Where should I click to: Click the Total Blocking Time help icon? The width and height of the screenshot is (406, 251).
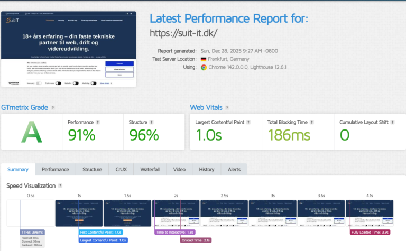pyautogui.click(x=312, y=123)
